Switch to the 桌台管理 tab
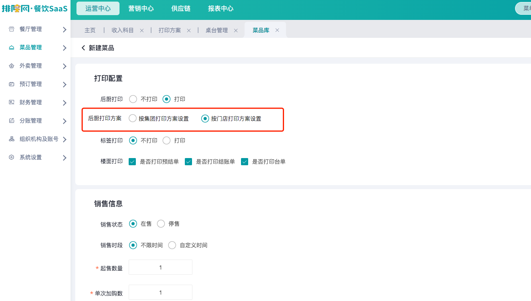The image size is (531, 301). pos(217,30)
